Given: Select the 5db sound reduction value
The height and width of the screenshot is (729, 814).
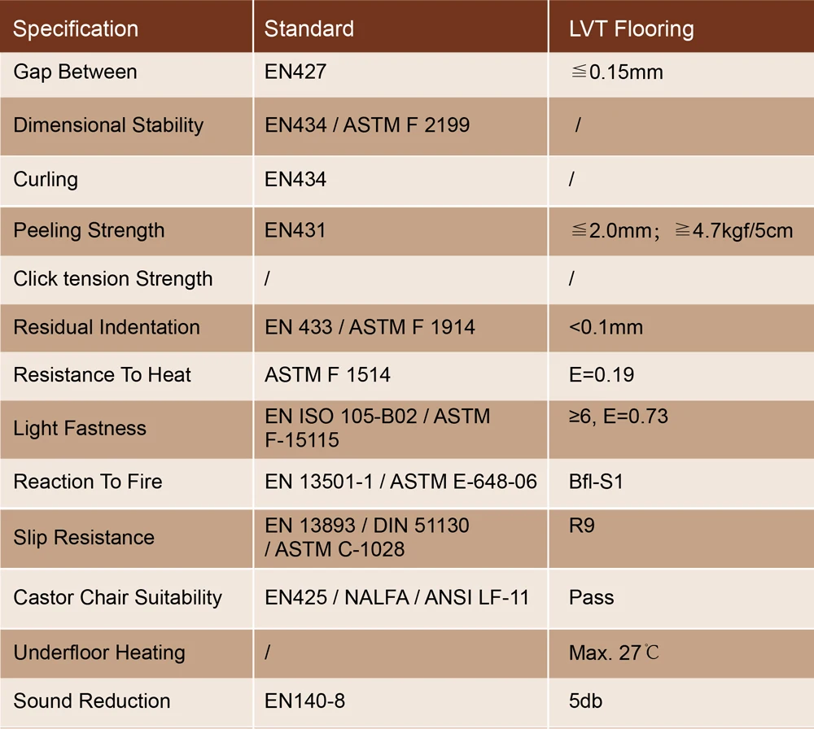Looking at the screenshot, I should 586,701.
